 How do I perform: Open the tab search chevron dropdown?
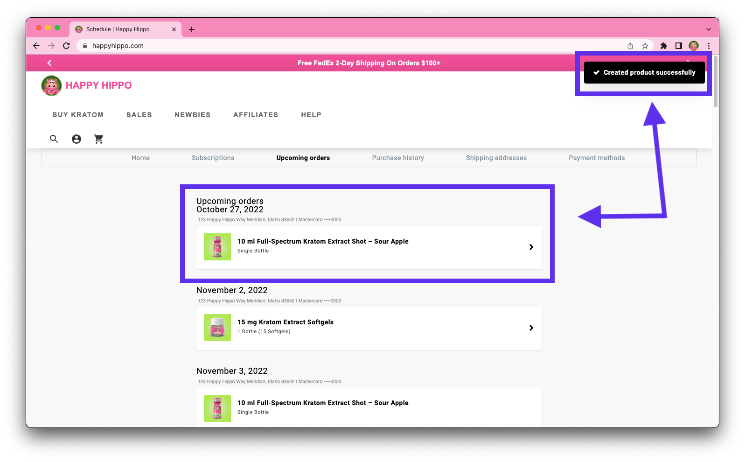pyautogui.click(x=709, y=29)
